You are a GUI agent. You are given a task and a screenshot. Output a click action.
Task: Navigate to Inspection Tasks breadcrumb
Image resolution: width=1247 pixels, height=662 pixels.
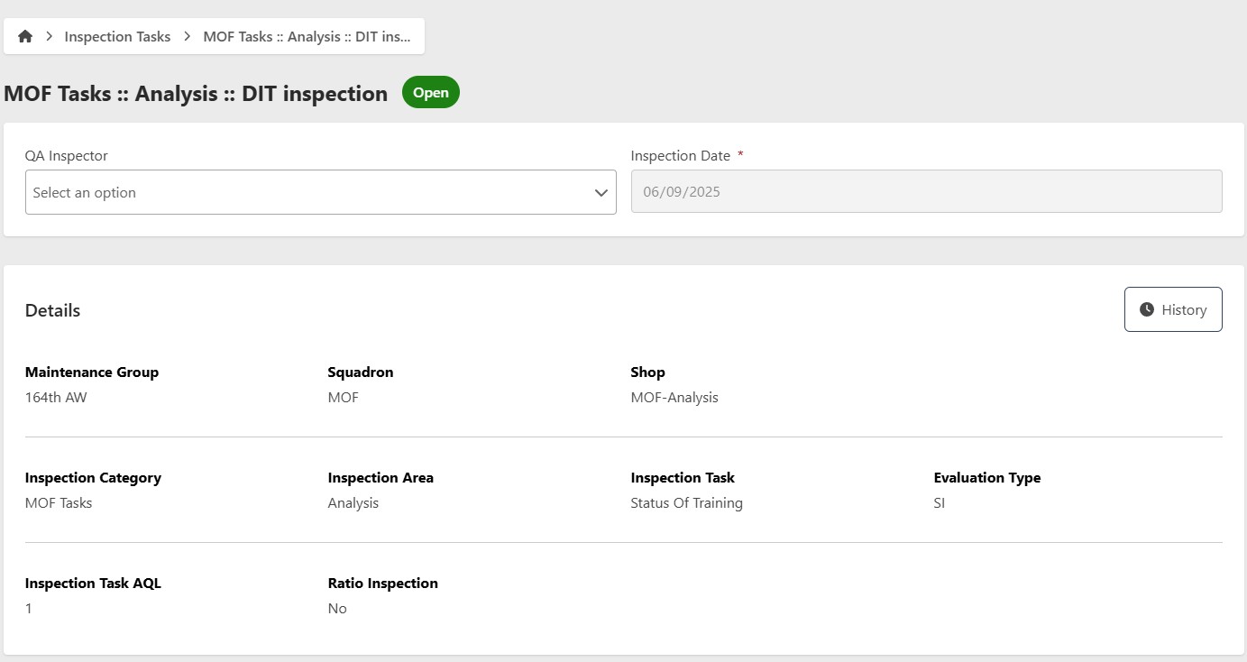[117, 37]
